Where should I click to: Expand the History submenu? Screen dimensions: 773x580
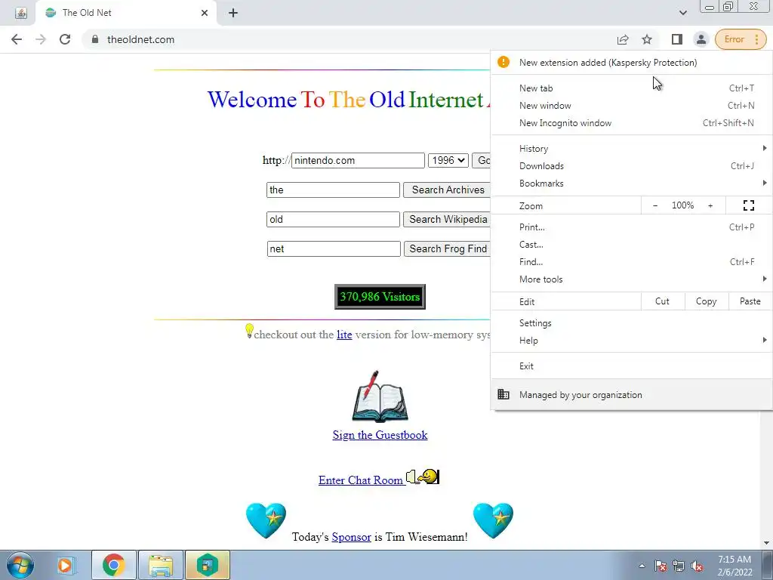pos(632,149)
